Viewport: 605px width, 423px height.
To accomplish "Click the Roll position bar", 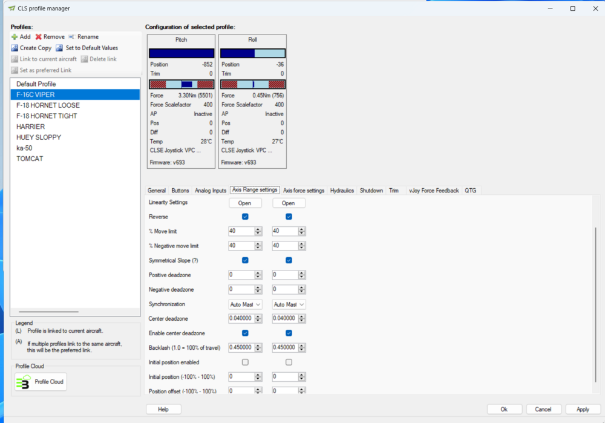I will 253,53.
